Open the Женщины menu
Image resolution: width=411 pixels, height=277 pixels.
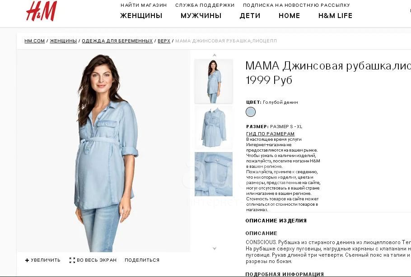click(x=141, y=16)
